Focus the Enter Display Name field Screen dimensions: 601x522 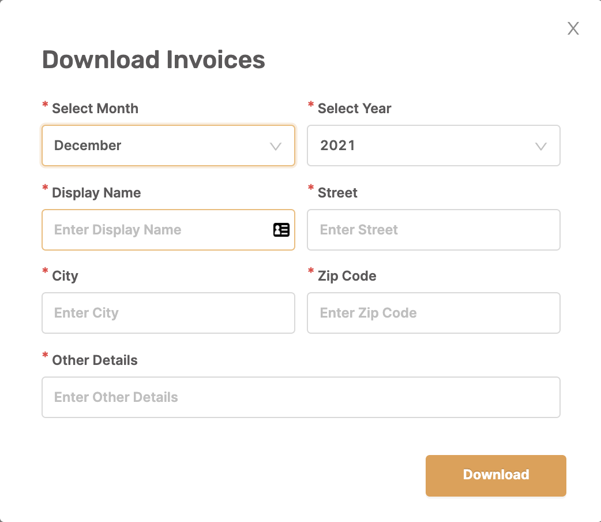pos(168,229)
